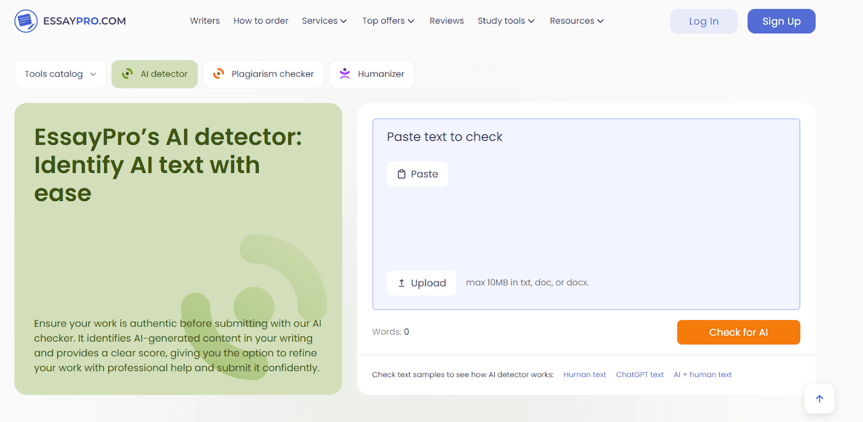Image resolution: width=863 pixels, height=422 pixels.
Task: Select the Plagiarism checker orange icon
Action: [x=218, y=74]
